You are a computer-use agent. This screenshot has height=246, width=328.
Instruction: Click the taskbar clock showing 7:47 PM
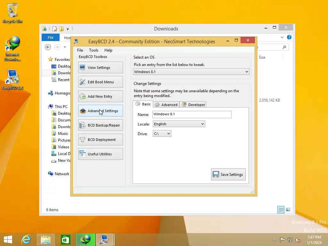[314, 240]
